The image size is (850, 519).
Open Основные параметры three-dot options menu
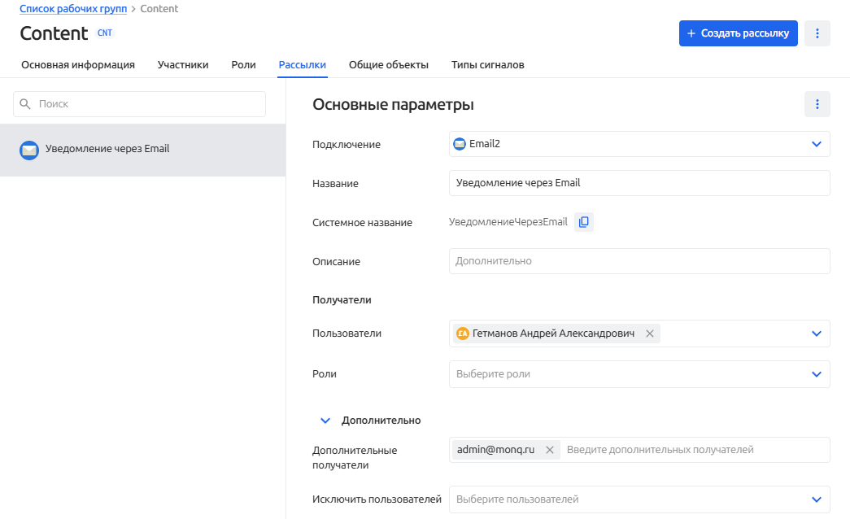click(817, 104)
